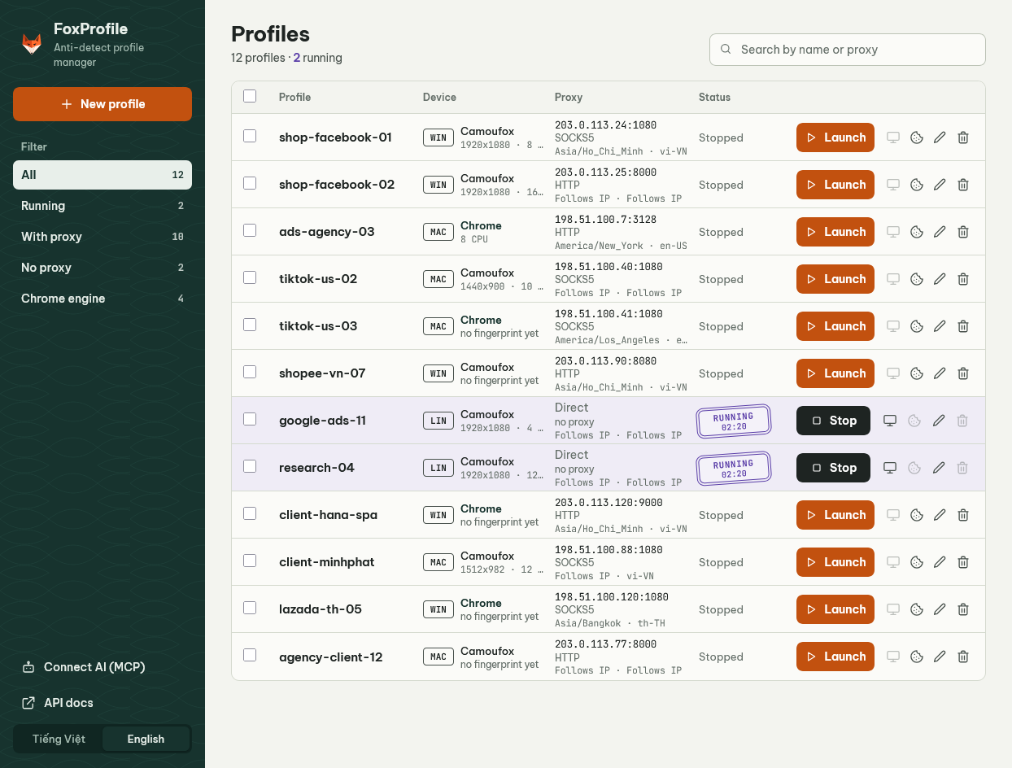
Task: Edit the agency-client-12 profile
Action: (940, 657)
